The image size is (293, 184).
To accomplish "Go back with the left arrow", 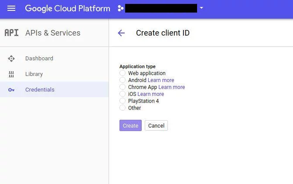I will pyautogui.click(x=121, y=33).
